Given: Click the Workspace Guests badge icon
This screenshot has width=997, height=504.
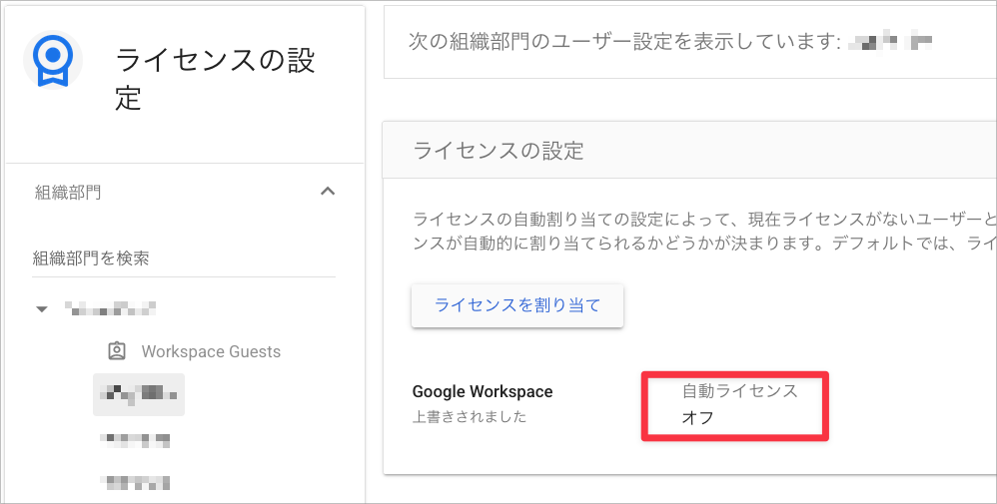Looking at the screenshot, I should pos(116,351).
